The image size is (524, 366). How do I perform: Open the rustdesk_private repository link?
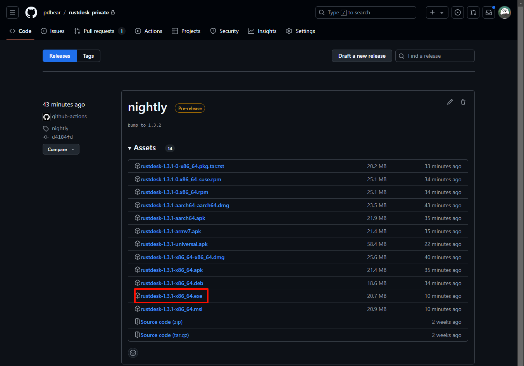coord(89,12)
